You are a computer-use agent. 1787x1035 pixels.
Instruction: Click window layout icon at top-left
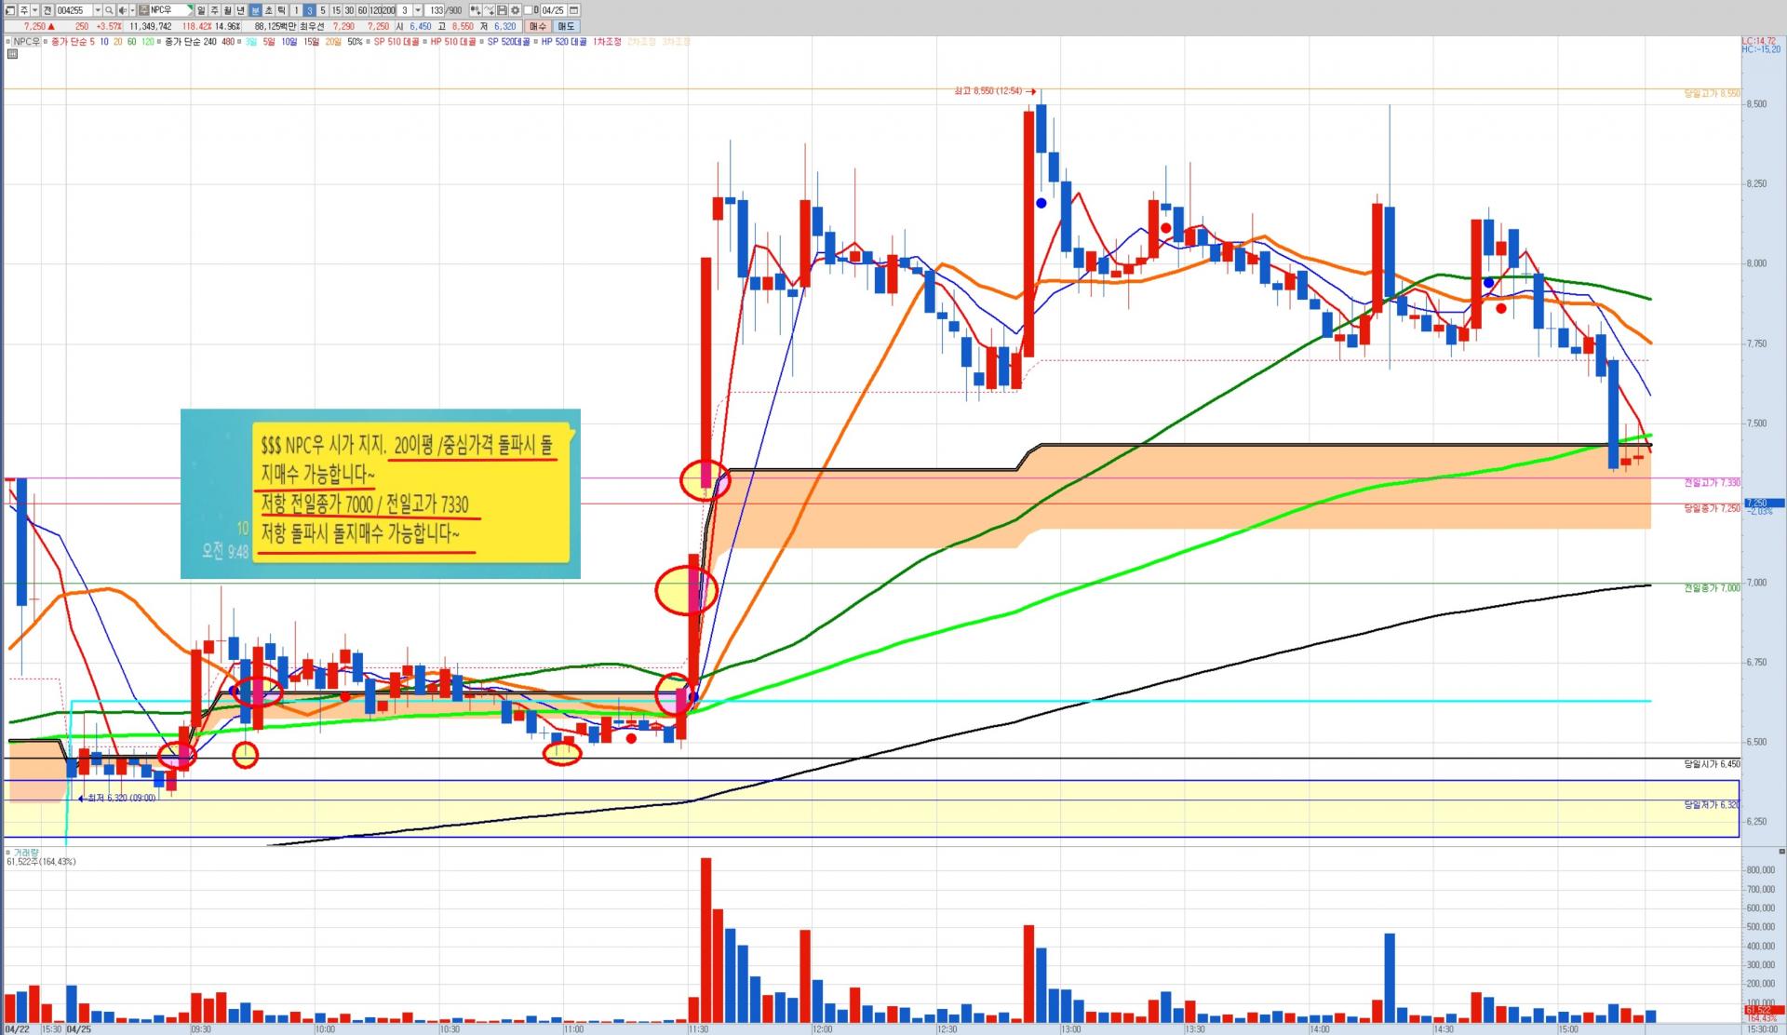pyautogui.click(x=9, y=10)
